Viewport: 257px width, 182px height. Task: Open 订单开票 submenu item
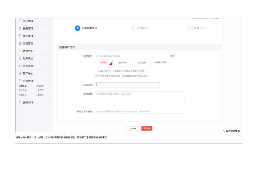point(39,90)
